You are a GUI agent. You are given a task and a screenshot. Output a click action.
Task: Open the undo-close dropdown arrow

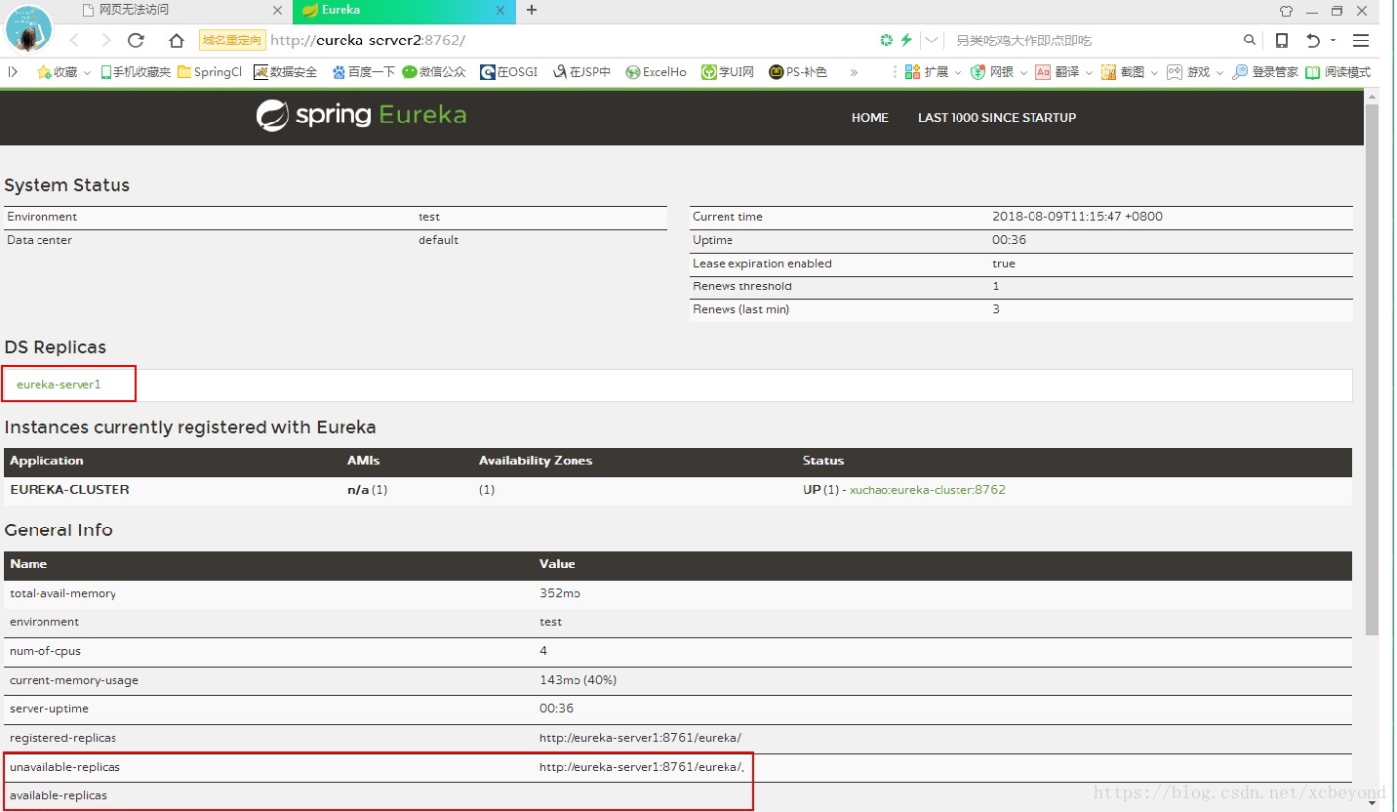tap(1333, 40)
